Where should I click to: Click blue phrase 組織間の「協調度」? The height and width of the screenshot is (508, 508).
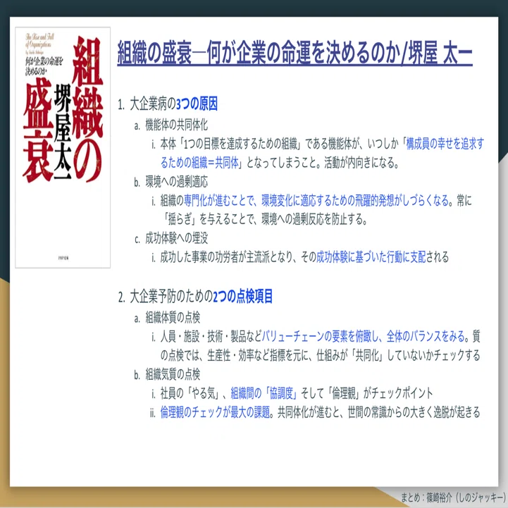click(264, 393)
